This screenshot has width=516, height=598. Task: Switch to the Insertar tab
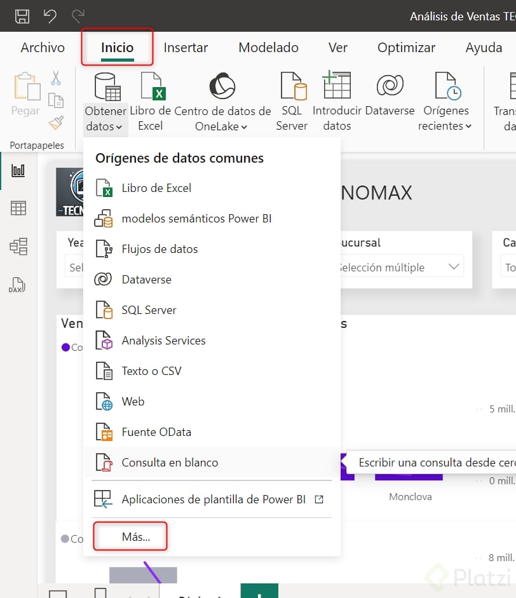pos(186,48)
